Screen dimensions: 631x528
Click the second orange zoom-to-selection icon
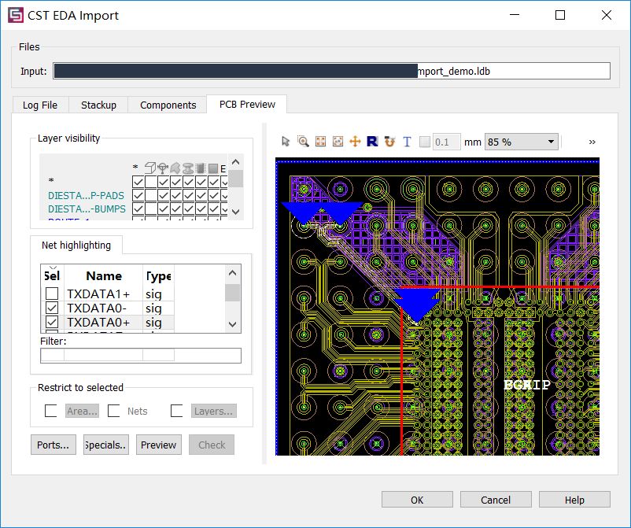[x=338, y=142]
